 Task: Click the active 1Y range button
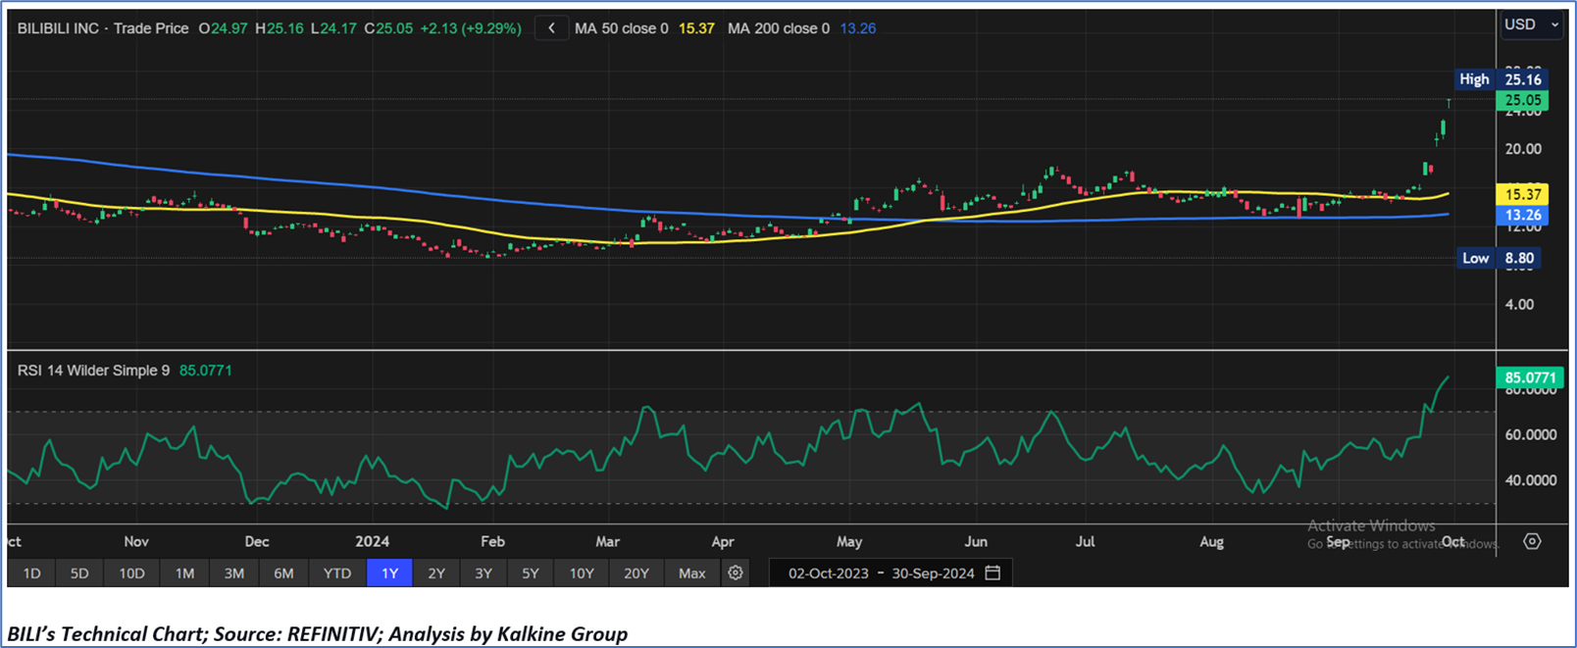coord(389,573)
